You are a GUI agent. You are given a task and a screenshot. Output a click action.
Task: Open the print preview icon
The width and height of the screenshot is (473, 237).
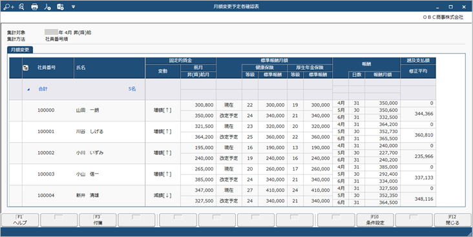click(21, 6)
